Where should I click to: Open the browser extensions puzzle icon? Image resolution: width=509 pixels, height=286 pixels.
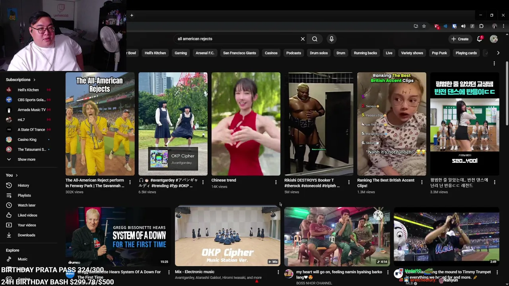tap(481, 26)
